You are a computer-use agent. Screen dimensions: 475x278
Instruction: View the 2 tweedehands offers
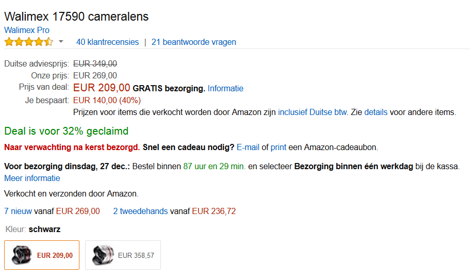coord(140,211)
